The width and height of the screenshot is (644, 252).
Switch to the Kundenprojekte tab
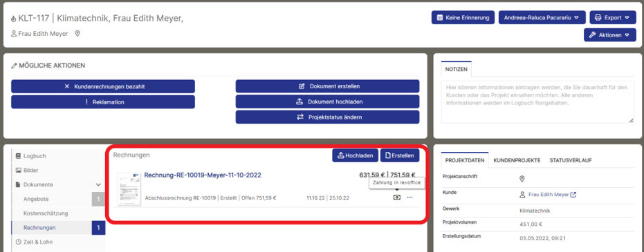click(517, 160)
